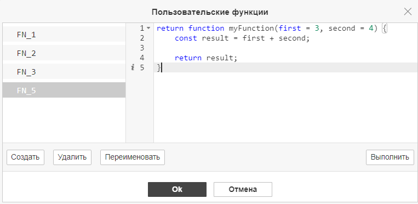Run the function with Выполнить
Screen dimensions: 418x204
click(390, 157)
